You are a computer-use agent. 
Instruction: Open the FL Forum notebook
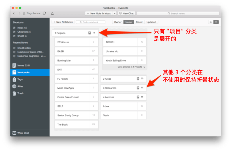[x=76, y=79]
